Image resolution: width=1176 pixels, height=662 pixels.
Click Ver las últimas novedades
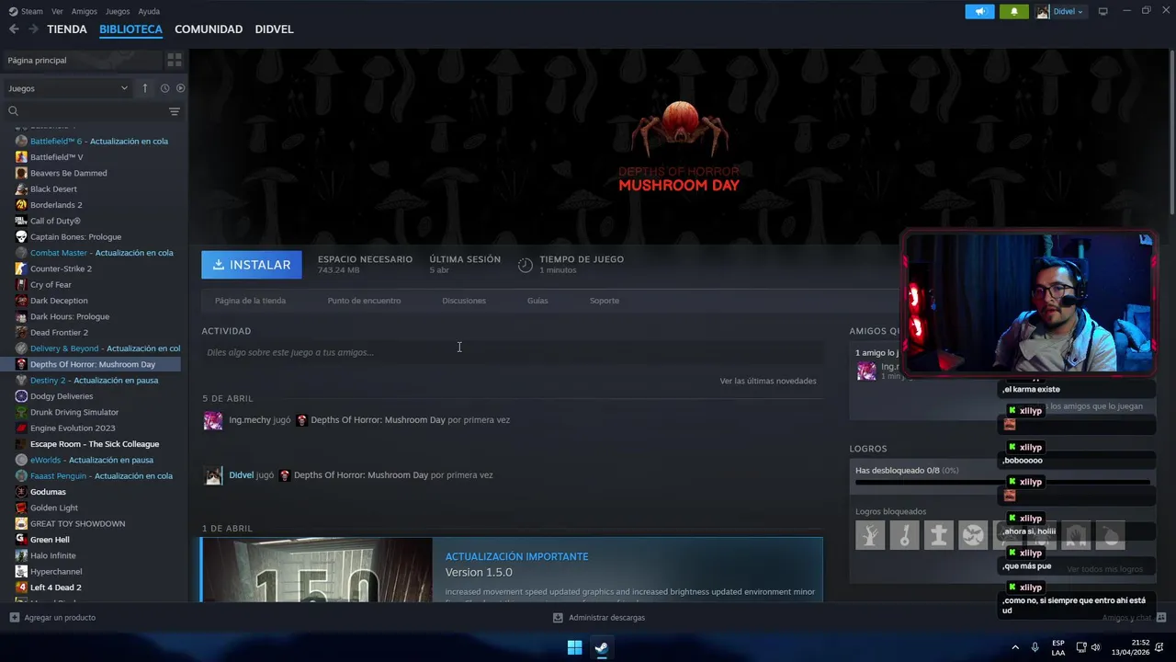768,381
